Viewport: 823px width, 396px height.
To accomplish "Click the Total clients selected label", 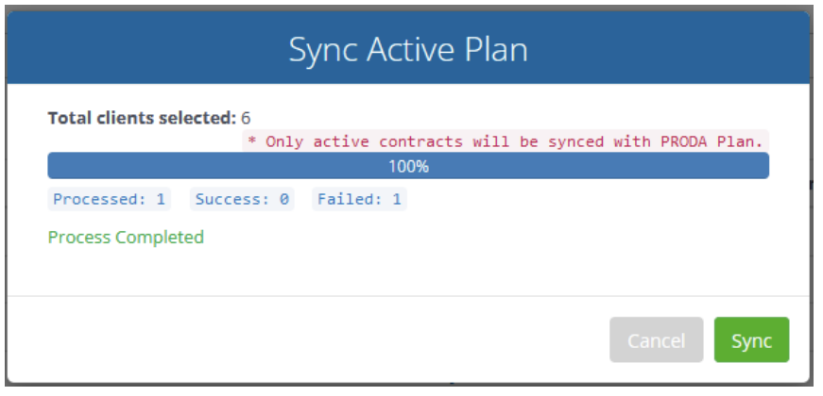I will (143, 119).
